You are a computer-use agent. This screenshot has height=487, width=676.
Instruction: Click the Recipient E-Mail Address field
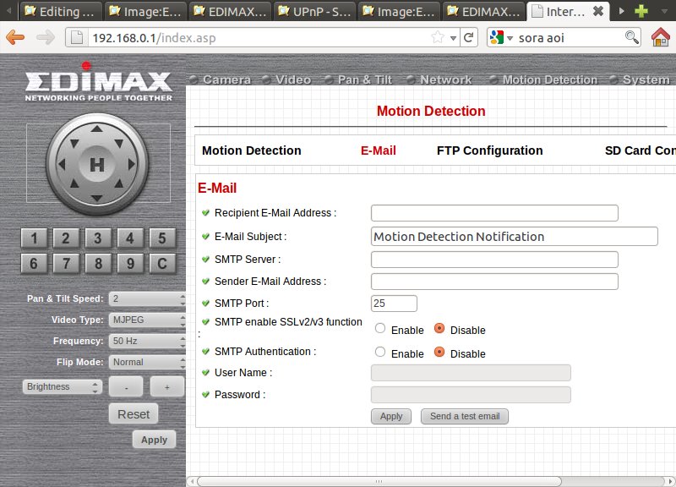click(x=494, y=213)
